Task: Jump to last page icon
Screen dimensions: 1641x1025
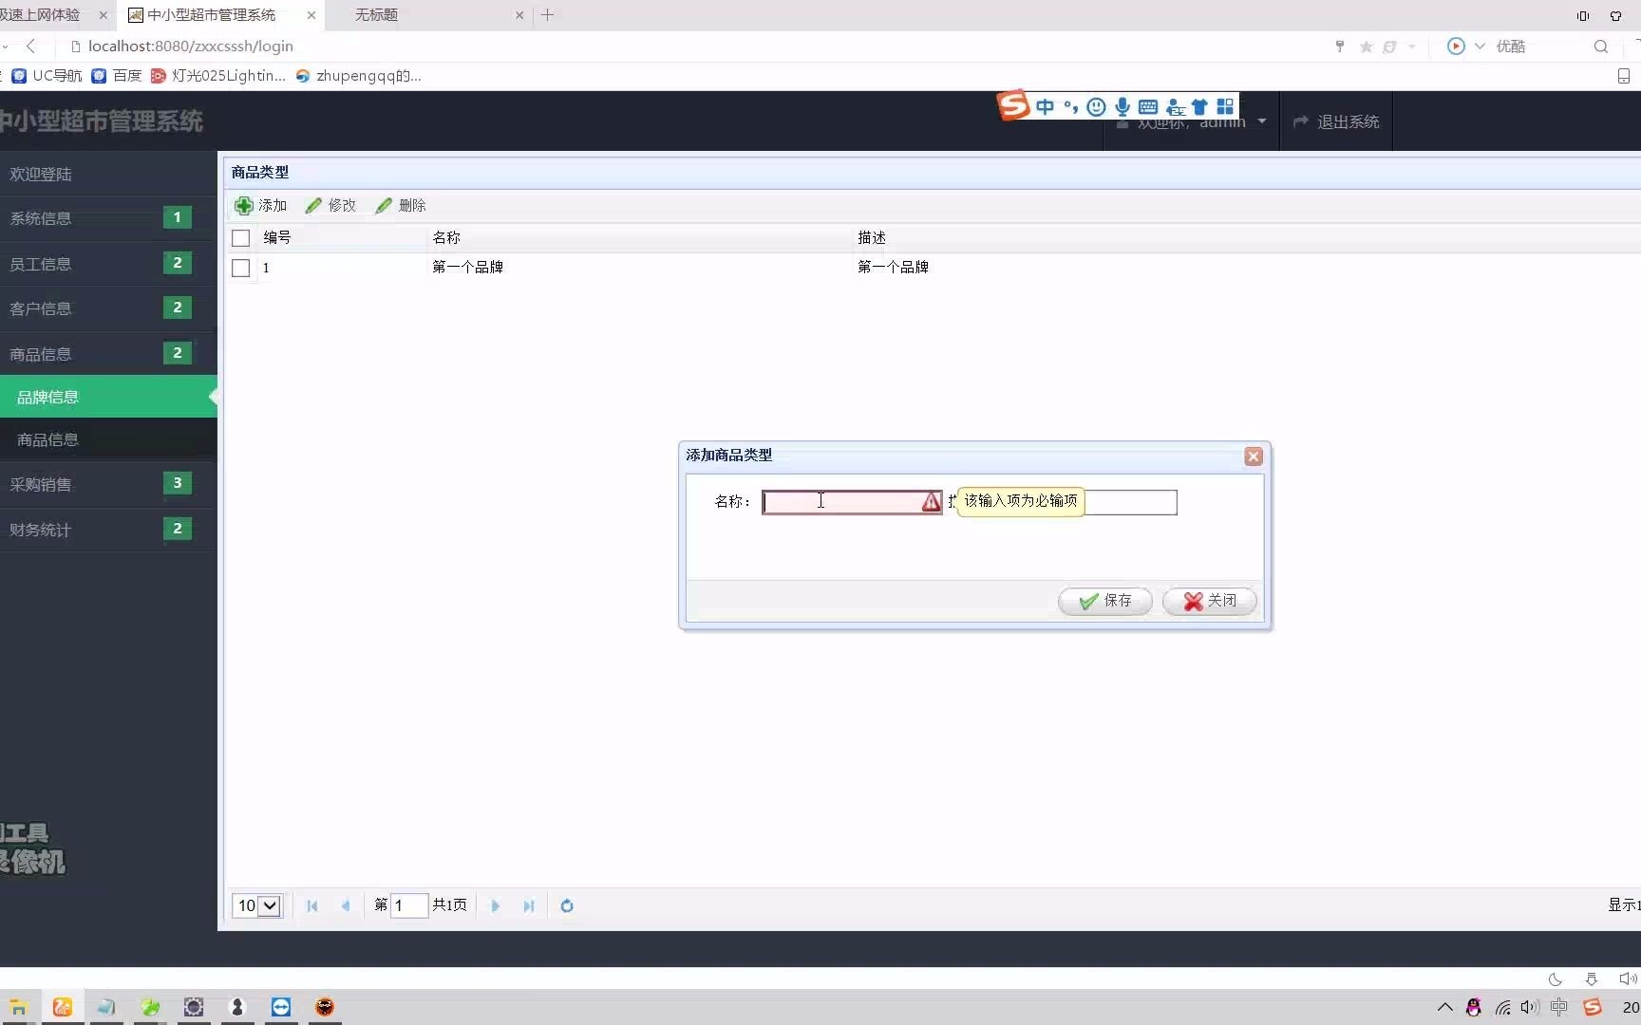Action: [x=529, y=905]
